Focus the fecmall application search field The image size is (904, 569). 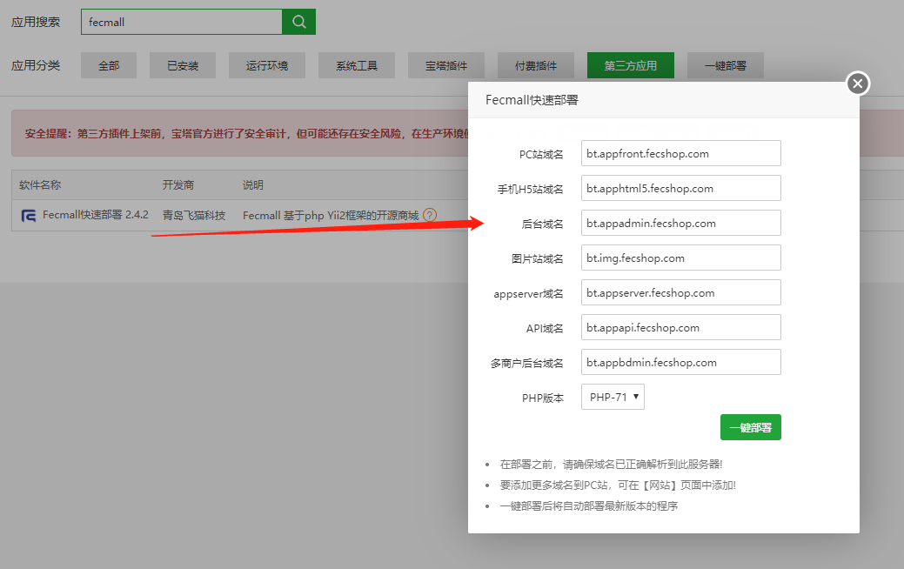pos(182,22)
